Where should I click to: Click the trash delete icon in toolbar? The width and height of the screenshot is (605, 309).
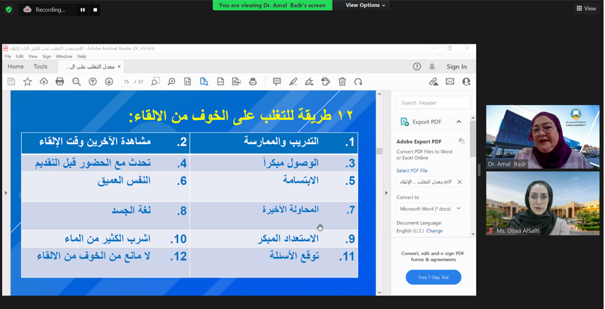[342, 82]
